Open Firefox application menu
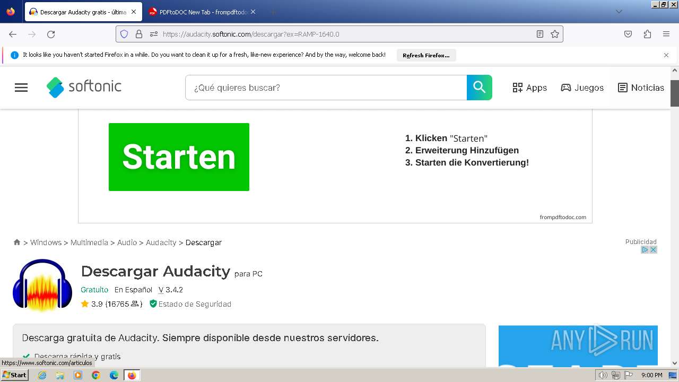Screen dimensions: 679x382 666,34
